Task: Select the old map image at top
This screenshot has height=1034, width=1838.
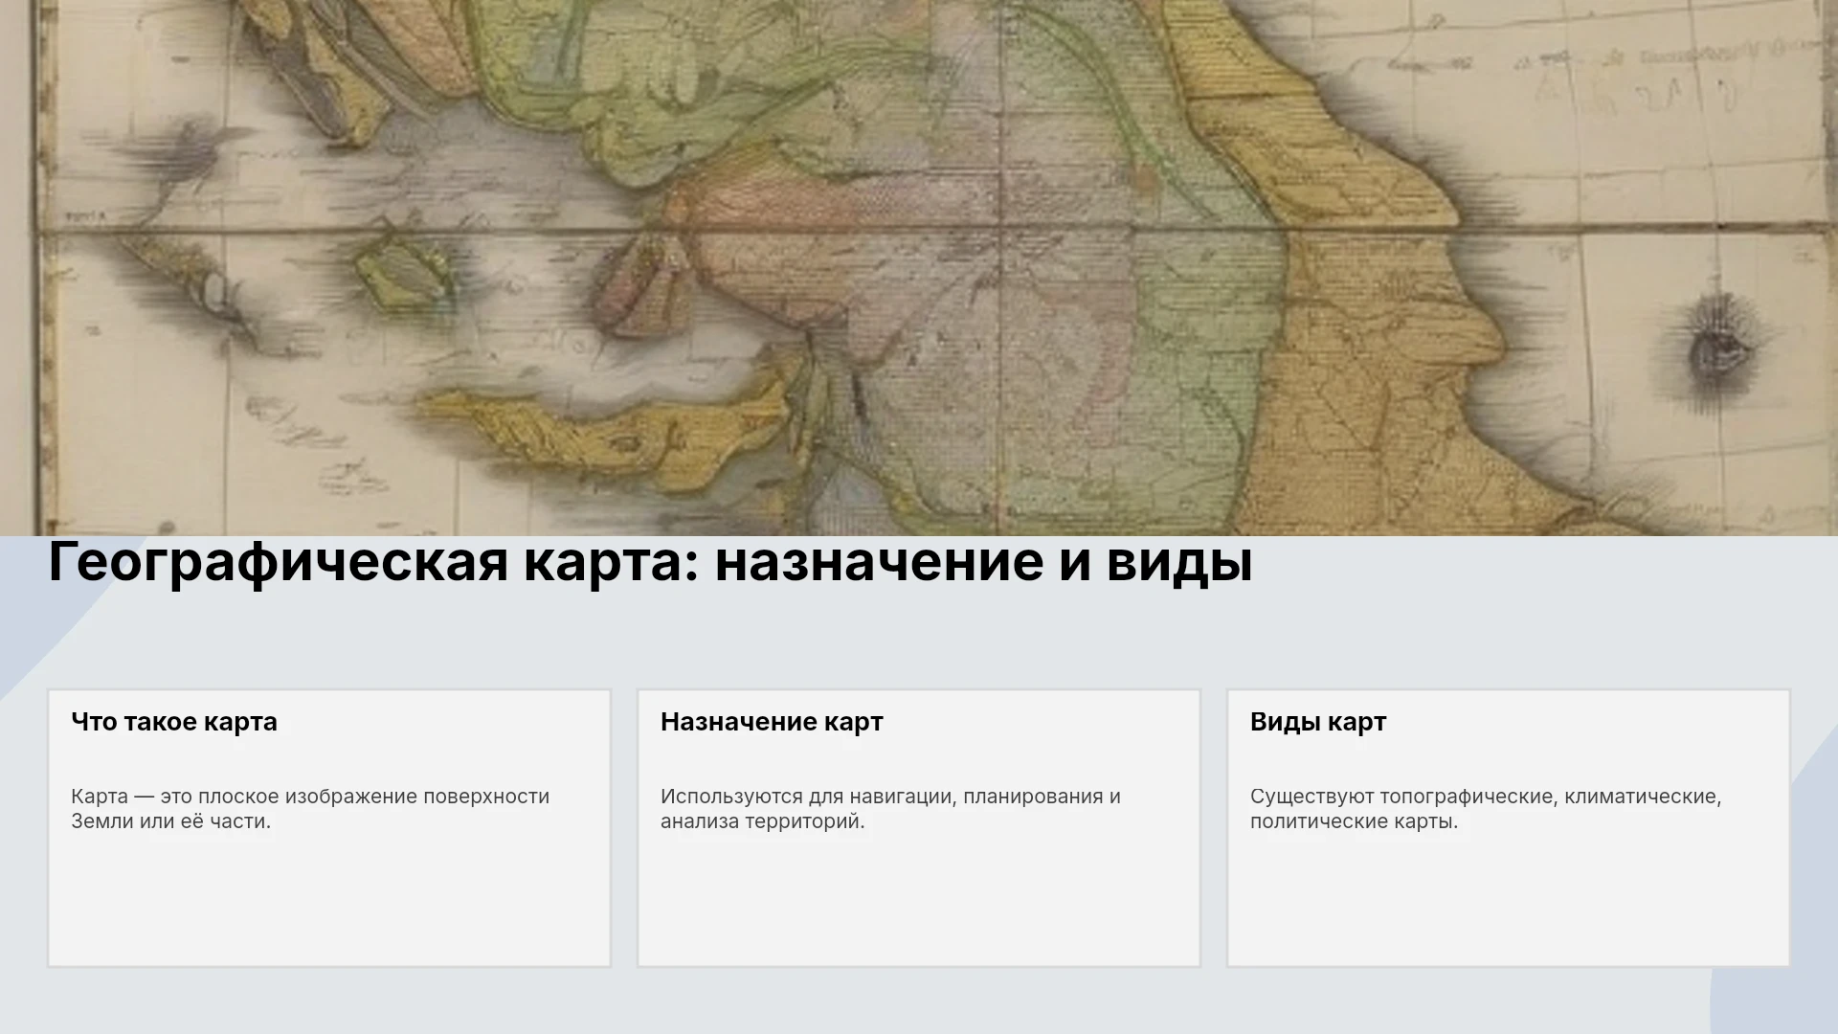Action: coord(919,268)
